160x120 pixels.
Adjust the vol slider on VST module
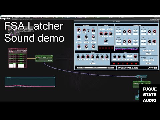click(x=39, y=58)
